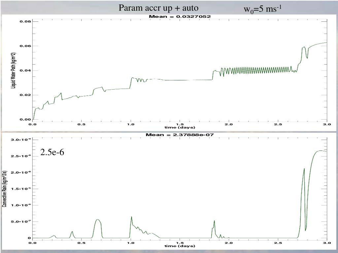
Task: Click the '1.5·10⁻⁶' tick on bottom plot
Action: (21, 189)
